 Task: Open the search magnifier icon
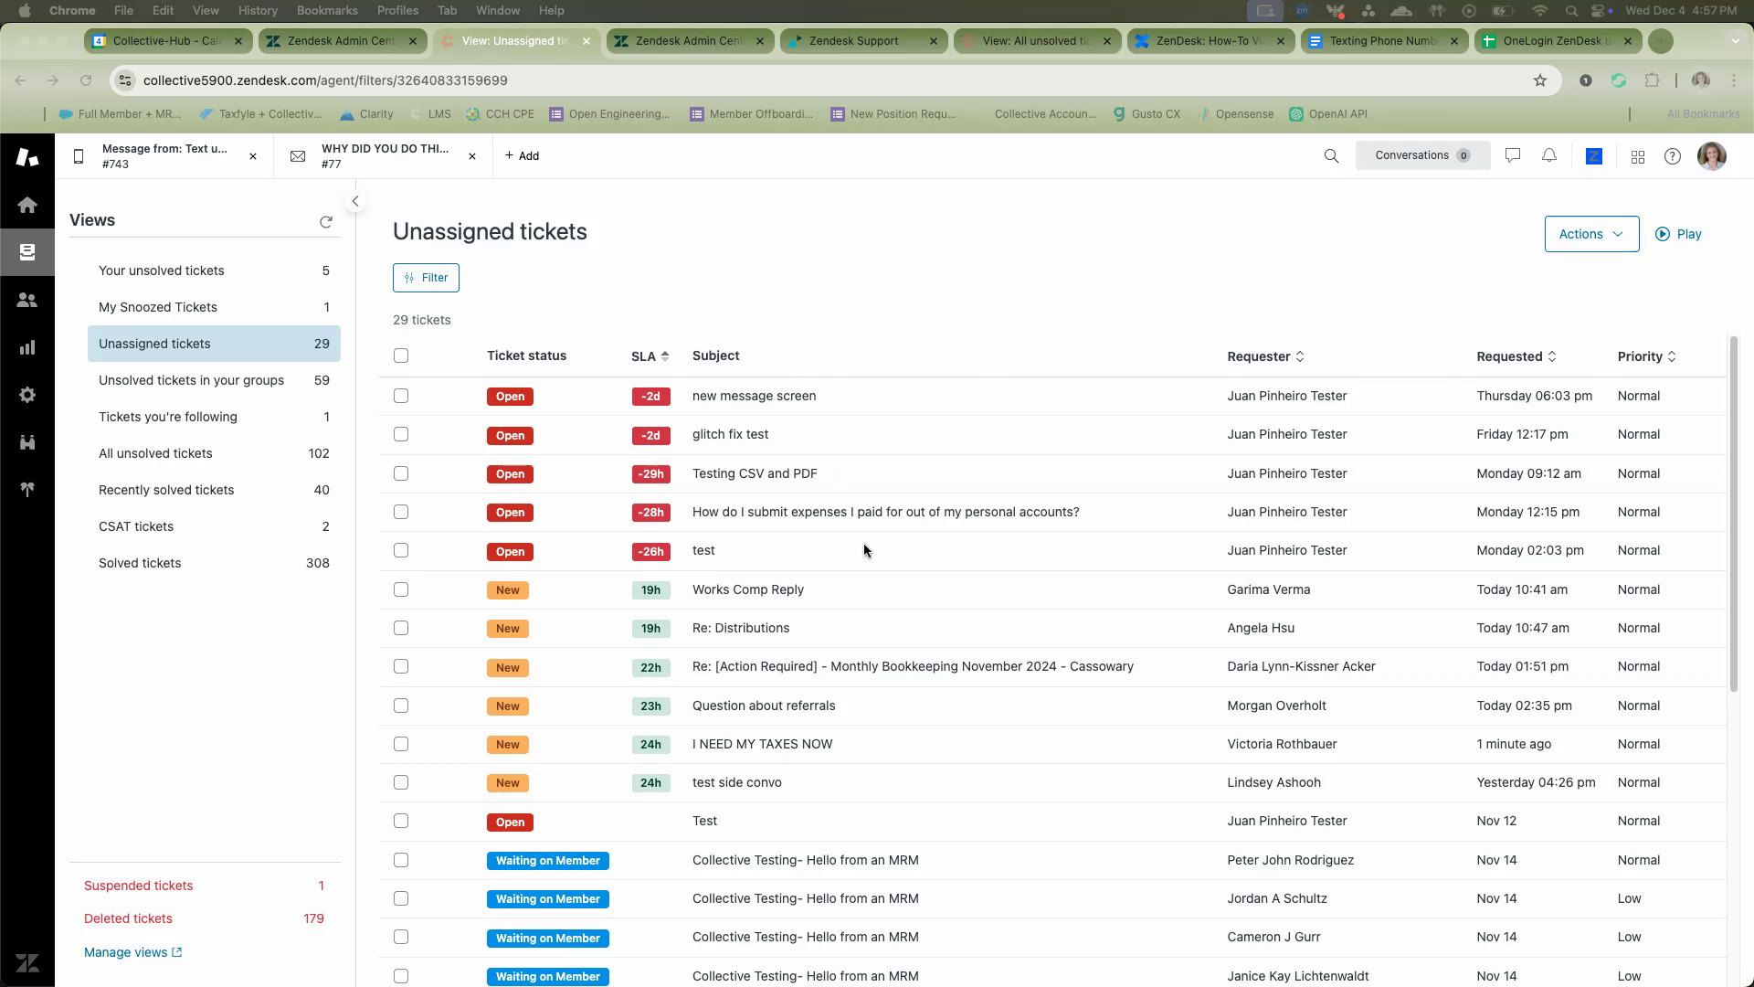point(1331,156)
